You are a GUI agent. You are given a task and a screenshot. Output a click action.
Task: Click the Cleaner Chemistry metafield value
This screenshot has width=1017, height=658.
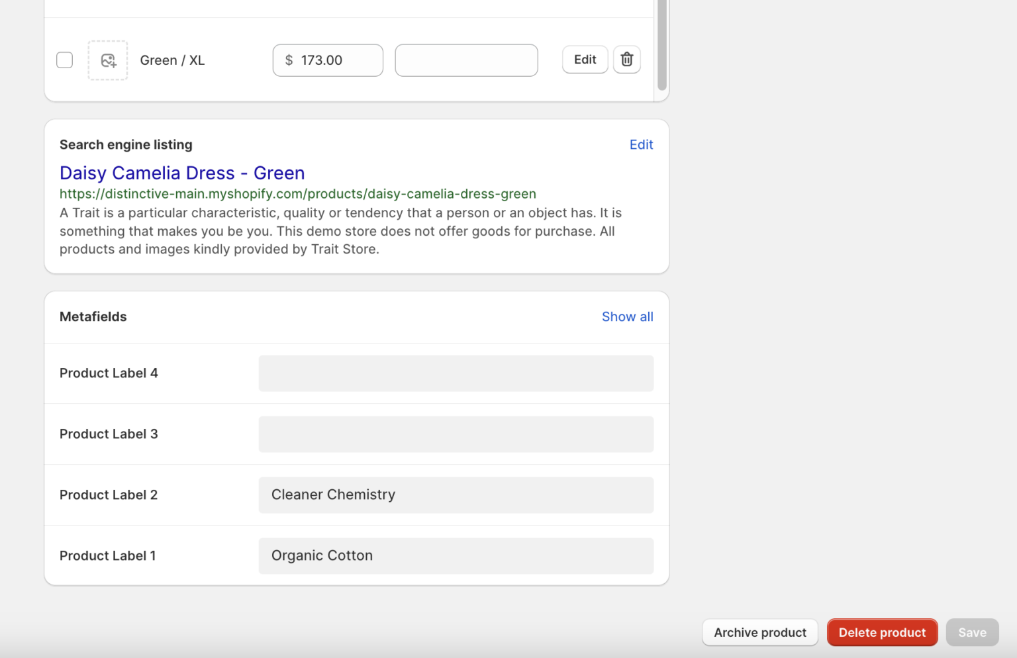[456, 494]
